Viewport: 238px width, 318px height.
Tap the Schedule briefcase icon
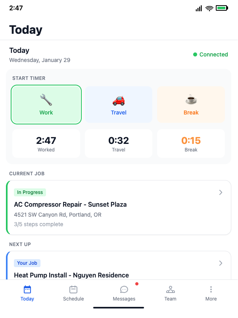(x=73, y=290)
